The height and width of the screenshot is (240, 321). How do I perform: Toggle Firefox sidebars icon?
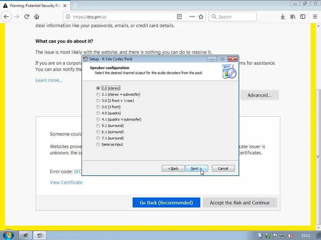click(x=303, y=17)
